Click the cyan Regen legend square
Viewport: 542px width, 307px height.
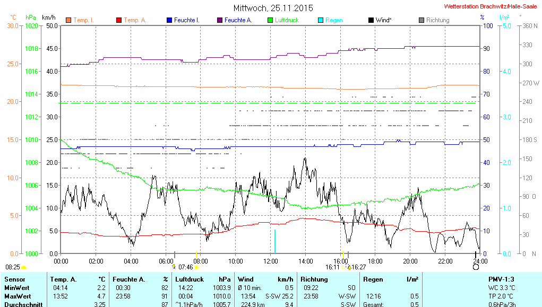(x=320, y=20)
